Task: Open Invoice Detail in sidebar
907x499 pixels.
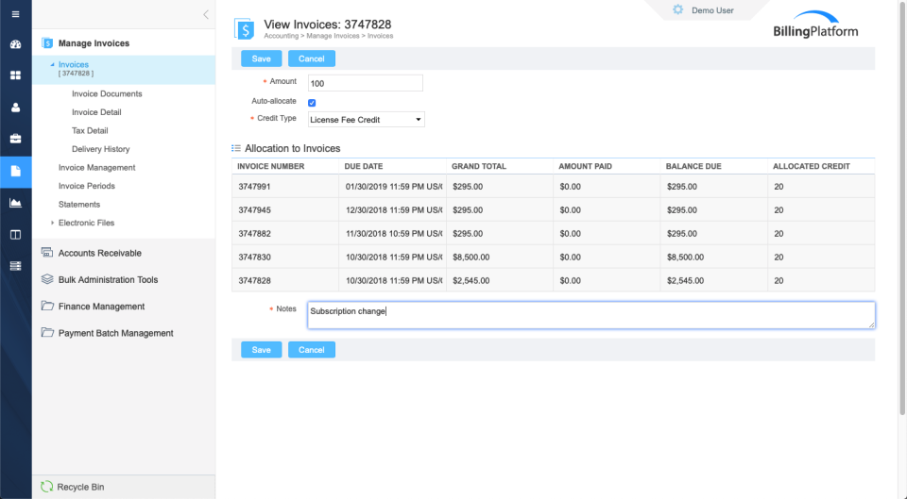Action: 96,112
